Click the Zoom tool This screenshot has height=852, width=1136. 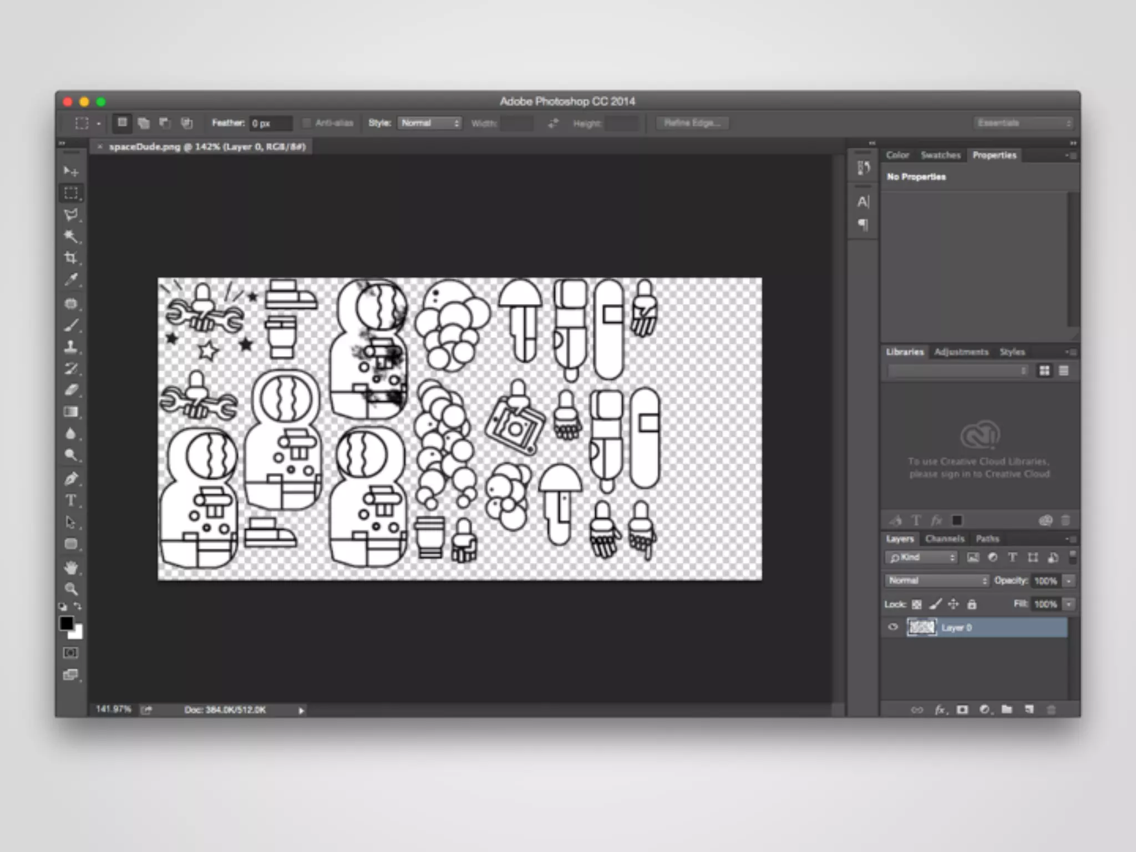(71, 589)
